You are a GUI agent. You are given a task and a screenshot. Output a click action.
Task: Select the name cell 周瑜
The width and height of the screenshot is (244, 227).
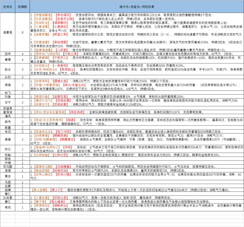click(7, 85)
